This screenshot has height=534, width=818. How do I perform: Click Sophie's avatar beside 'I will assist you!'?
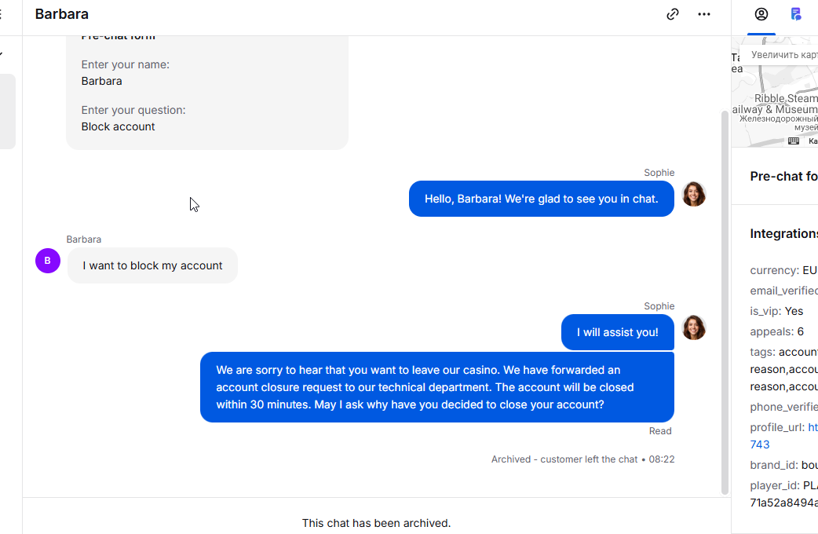coord(694,327)
